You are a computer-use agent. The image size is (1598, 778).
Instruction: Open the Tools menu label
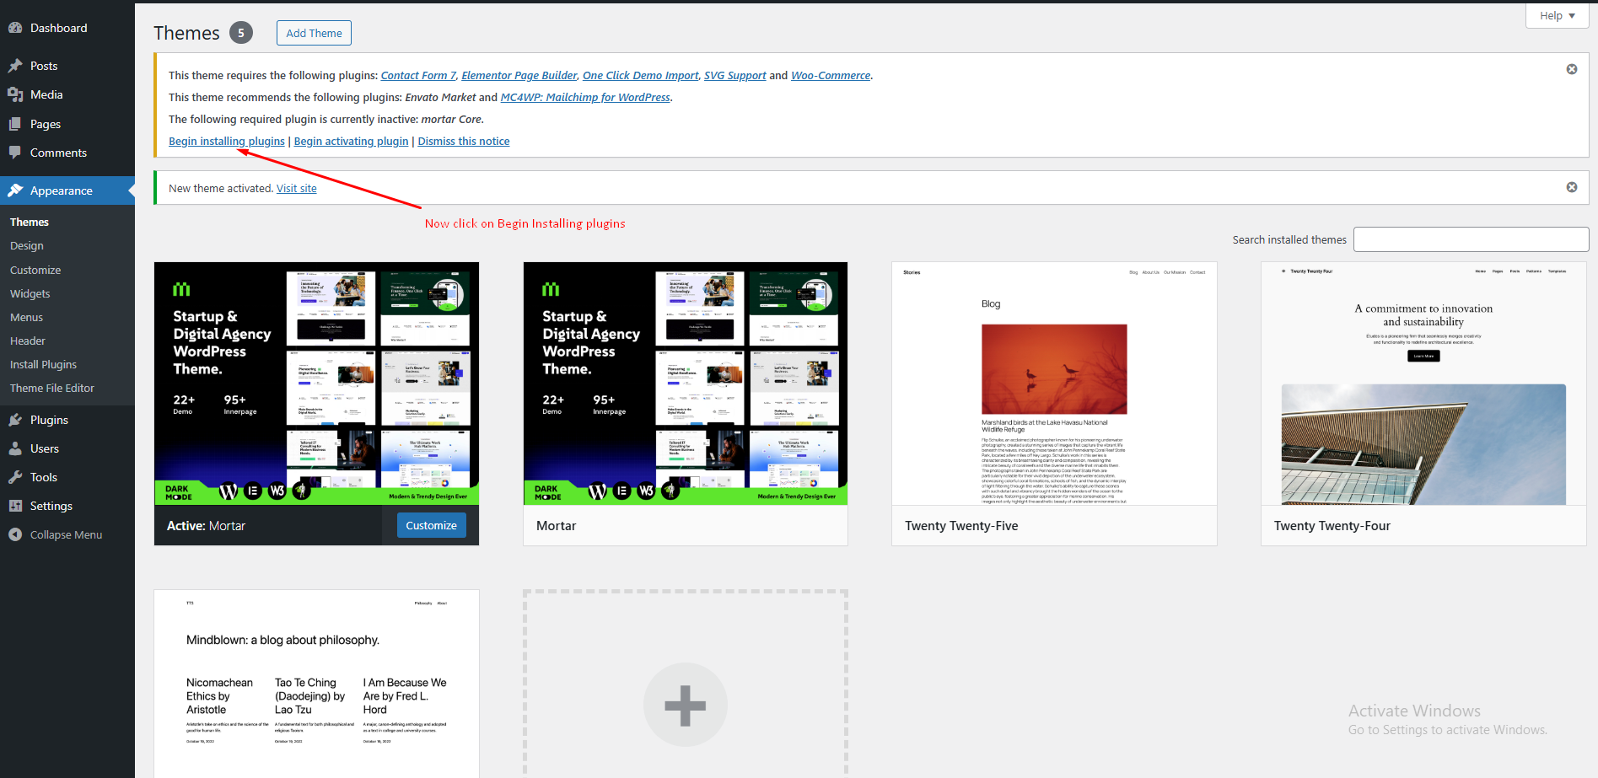point(44,477)
